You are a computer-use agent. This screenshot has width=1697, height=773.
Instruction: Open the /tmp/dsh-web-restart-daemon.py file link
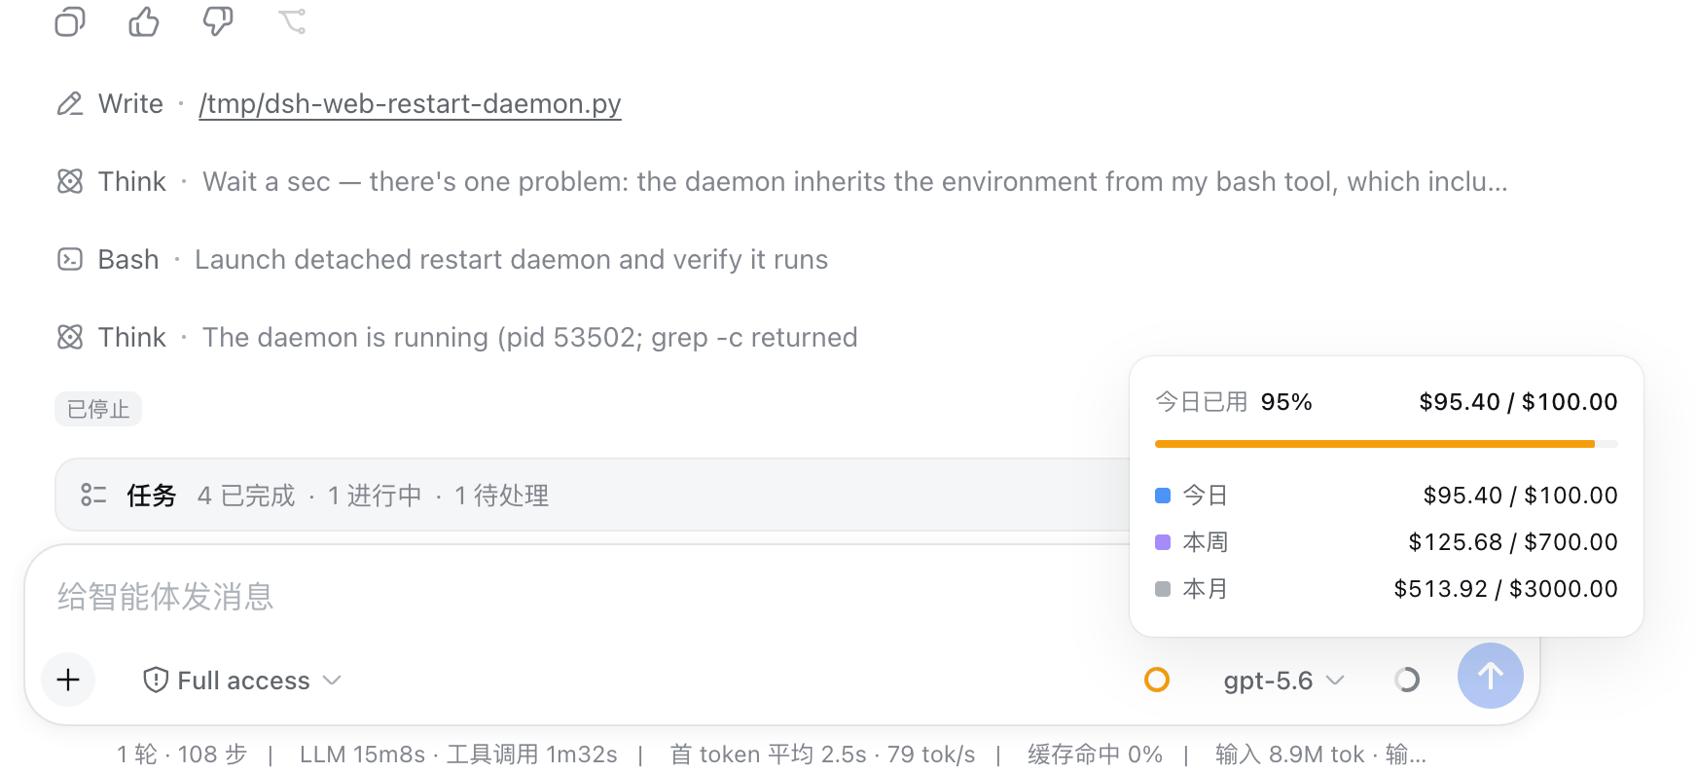(x=410, y=103)
